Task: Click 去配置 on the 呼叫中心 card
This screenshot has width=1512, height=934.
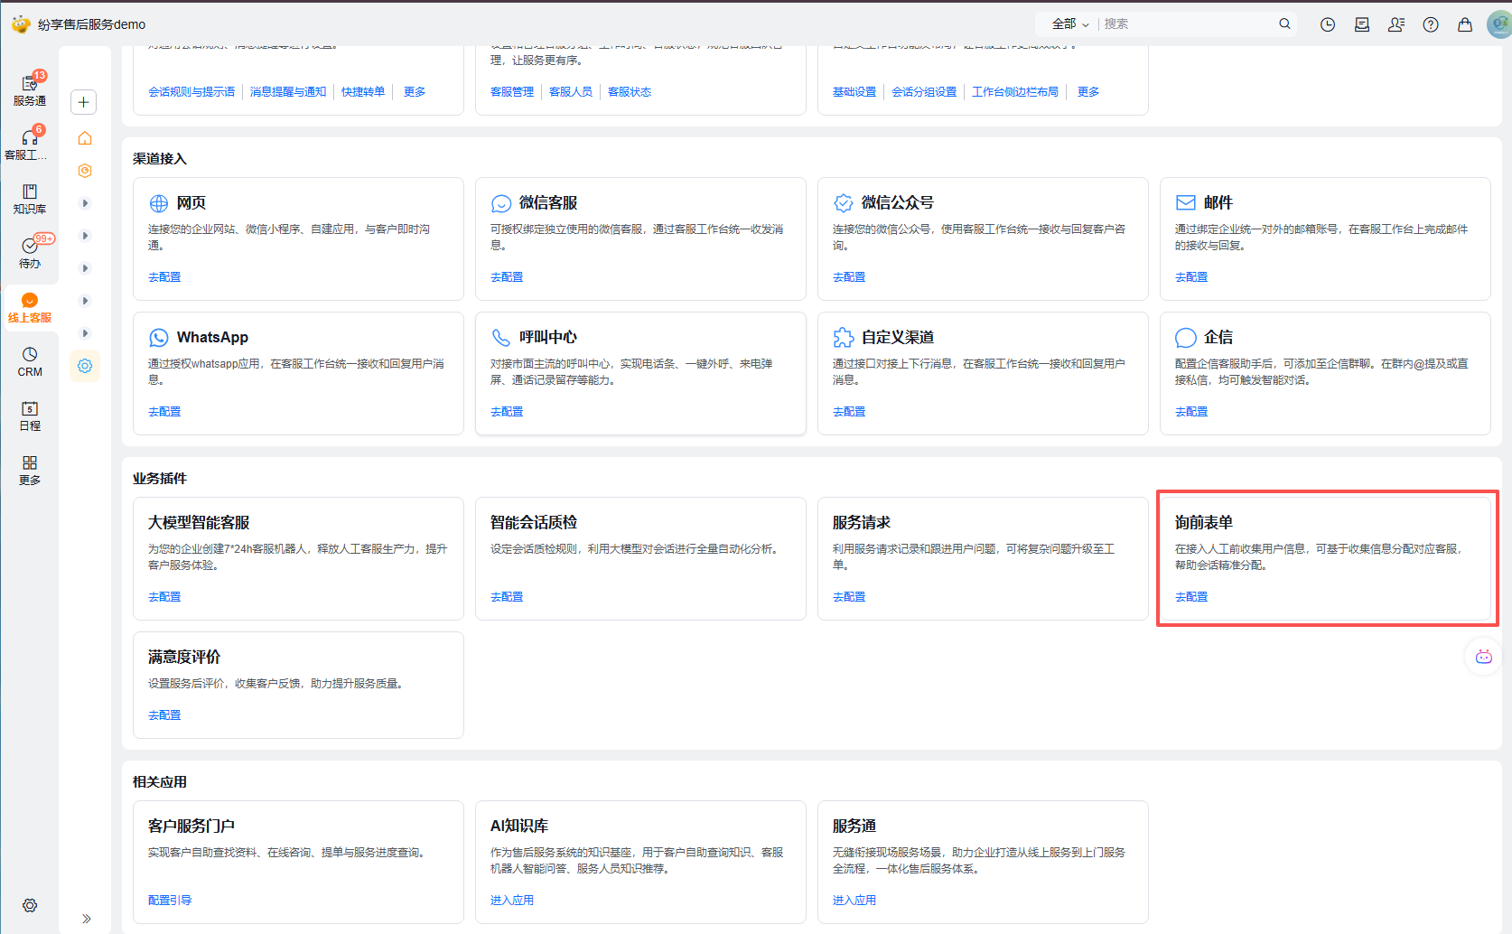Action: coord(507,412)
